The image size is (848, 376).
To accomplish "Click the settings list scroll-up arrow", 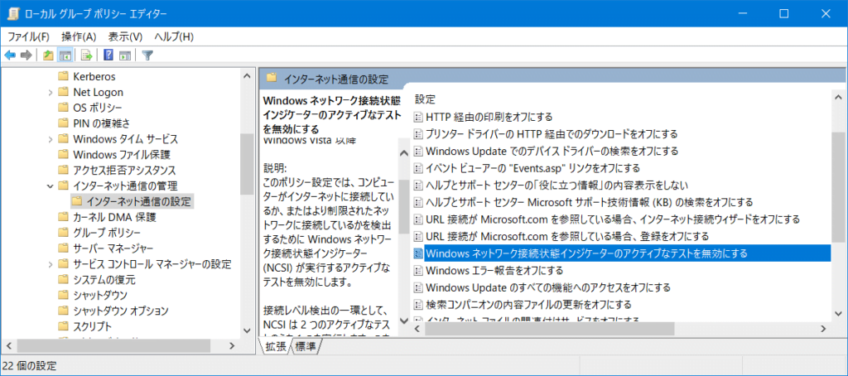I will (838, 96).
